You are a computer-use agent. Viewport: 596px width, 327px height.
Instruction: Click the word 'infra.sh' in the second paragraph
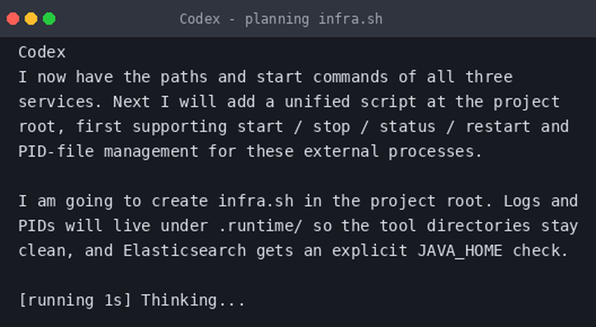click(x=256, y=201)
